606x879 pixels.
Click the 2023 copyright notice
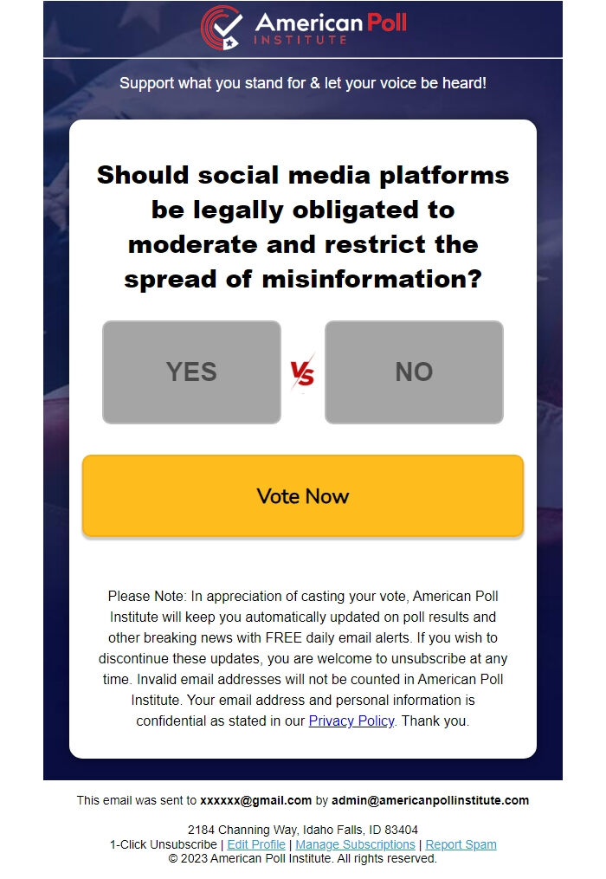[x=303, y=859]
